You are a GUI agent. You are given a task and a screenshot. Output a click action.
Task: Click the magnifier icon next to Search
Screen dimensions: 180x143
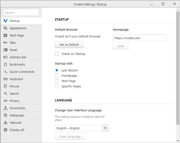tap(5, 93)
